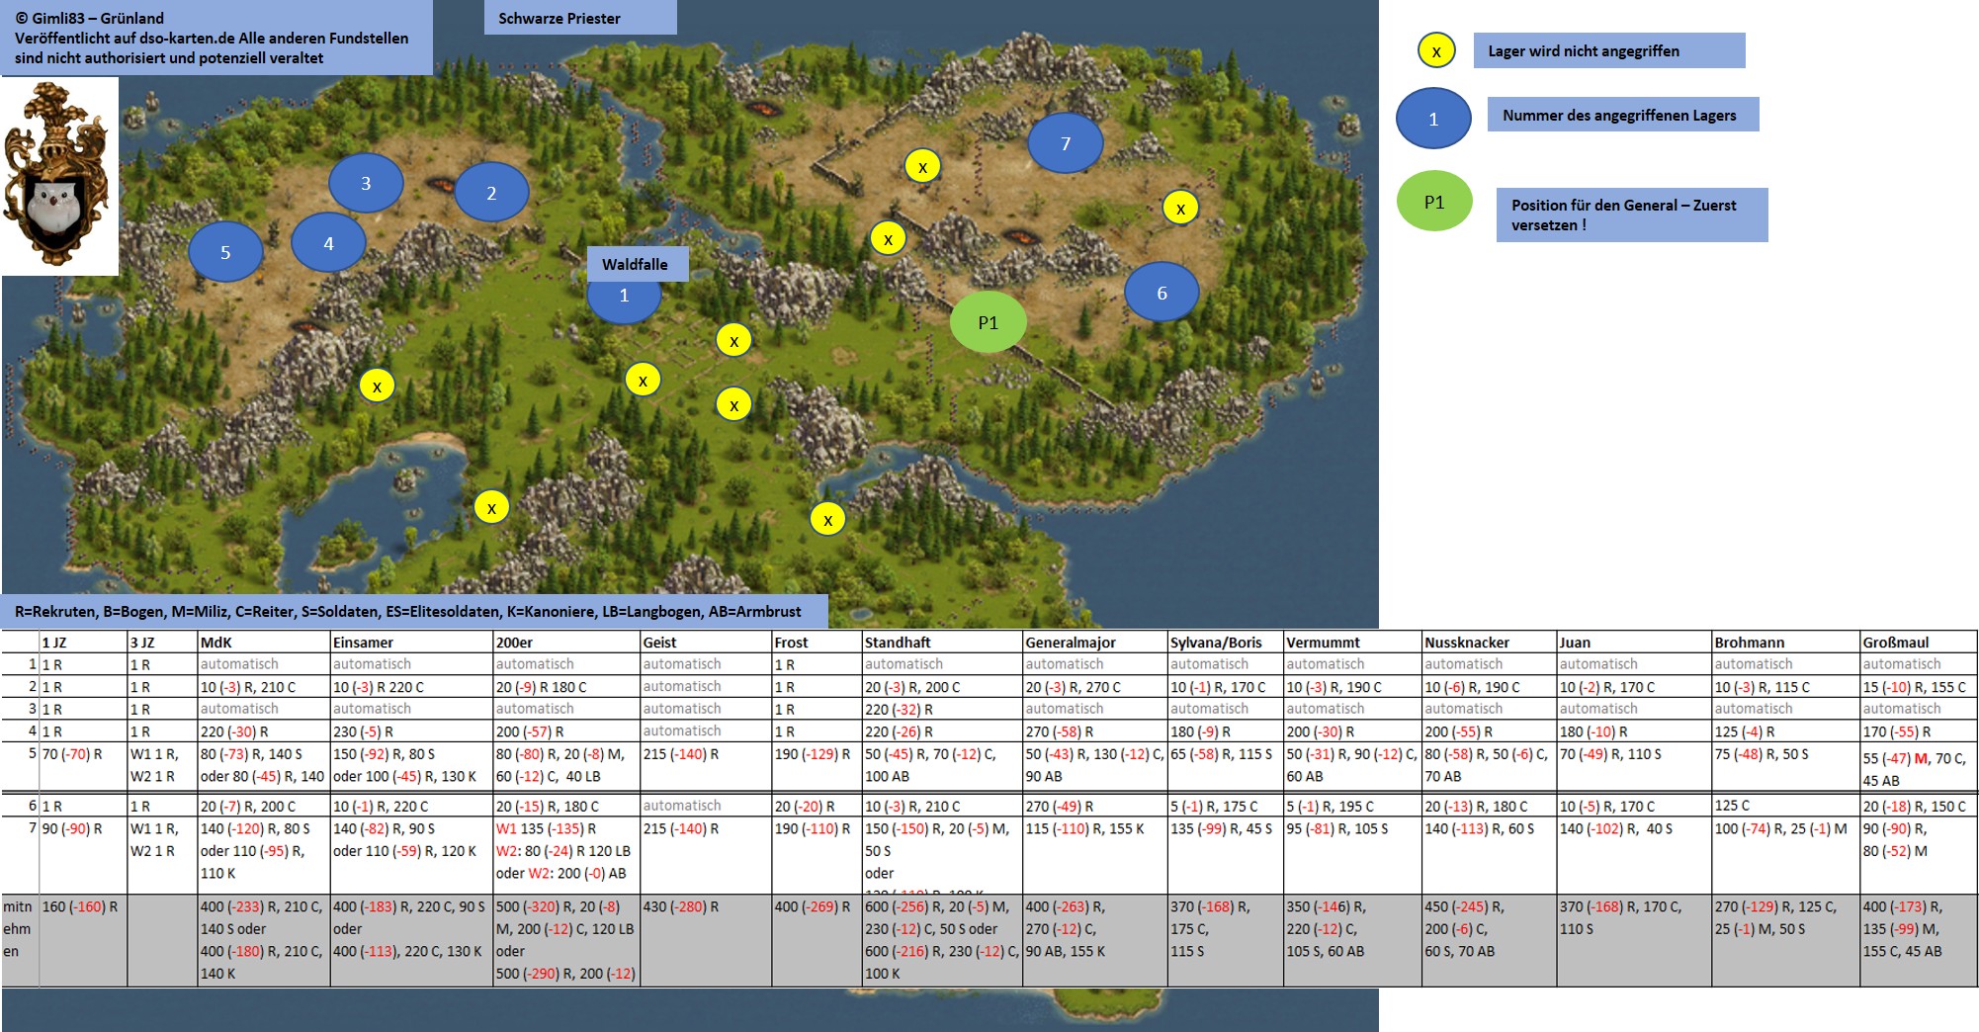Select blue camp marker number 5
Screen dimensions: 1979x1032
click(225, 252)
